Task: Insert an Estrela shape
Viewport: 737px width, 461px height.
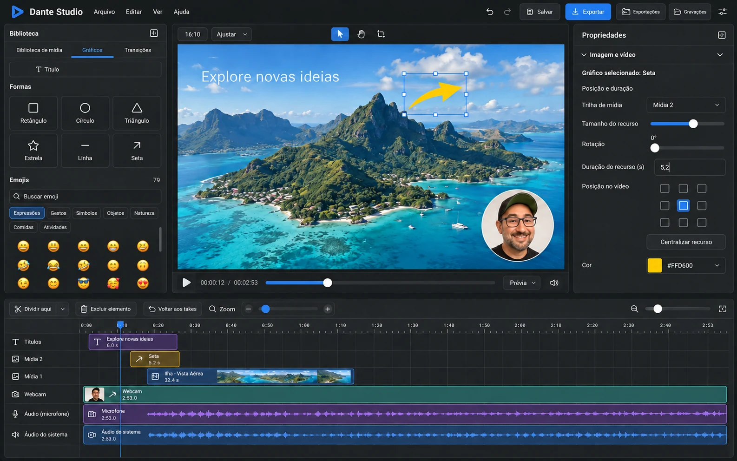Action: coord(33,151)
